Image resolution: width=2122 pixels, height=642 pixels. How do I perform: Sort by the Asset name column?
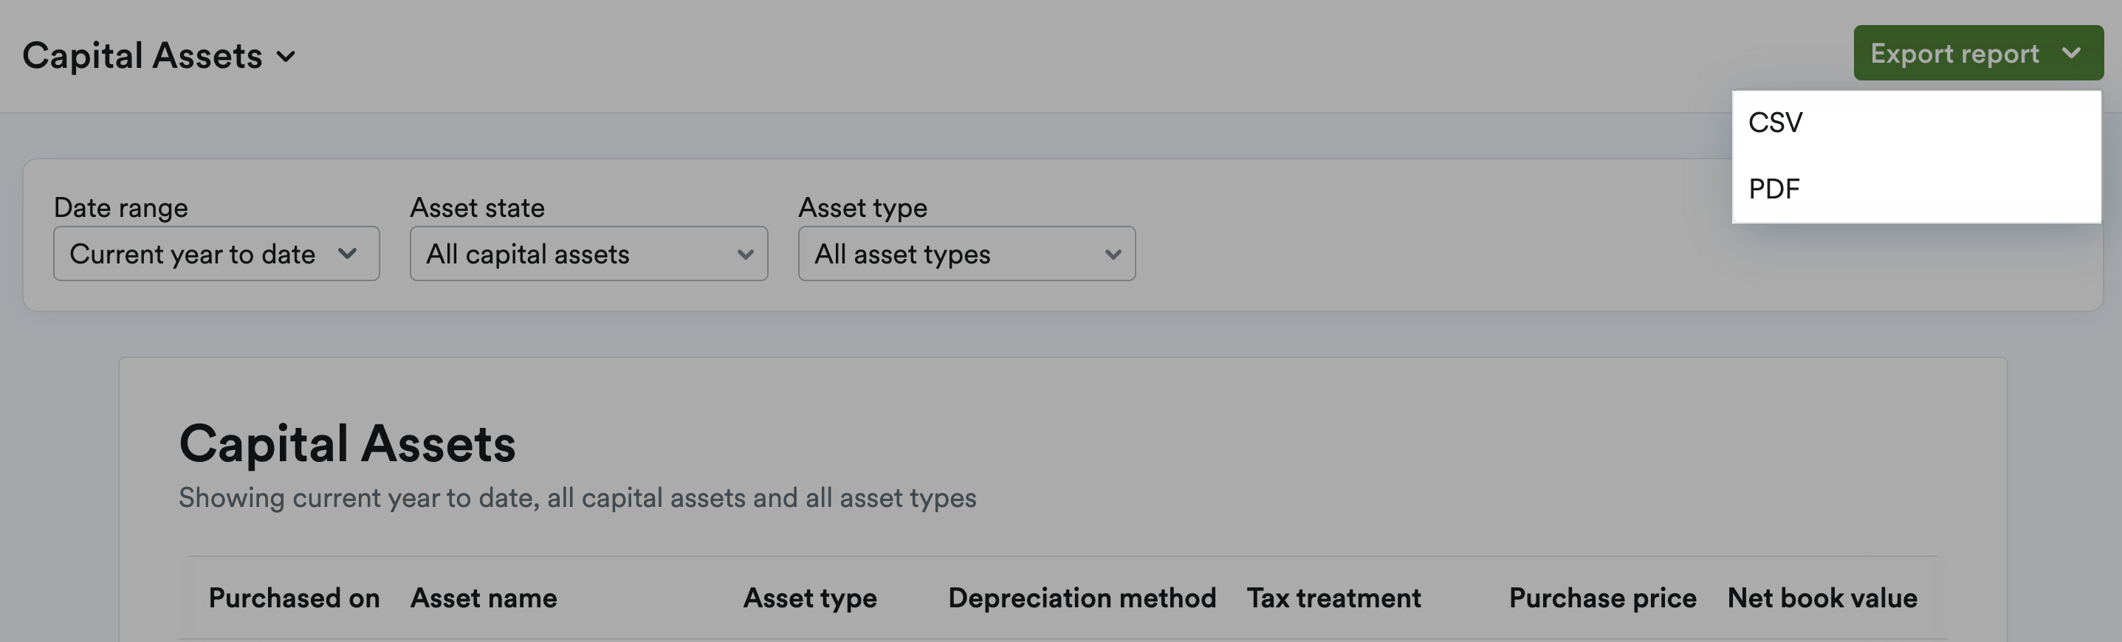[x=484, y=598]
